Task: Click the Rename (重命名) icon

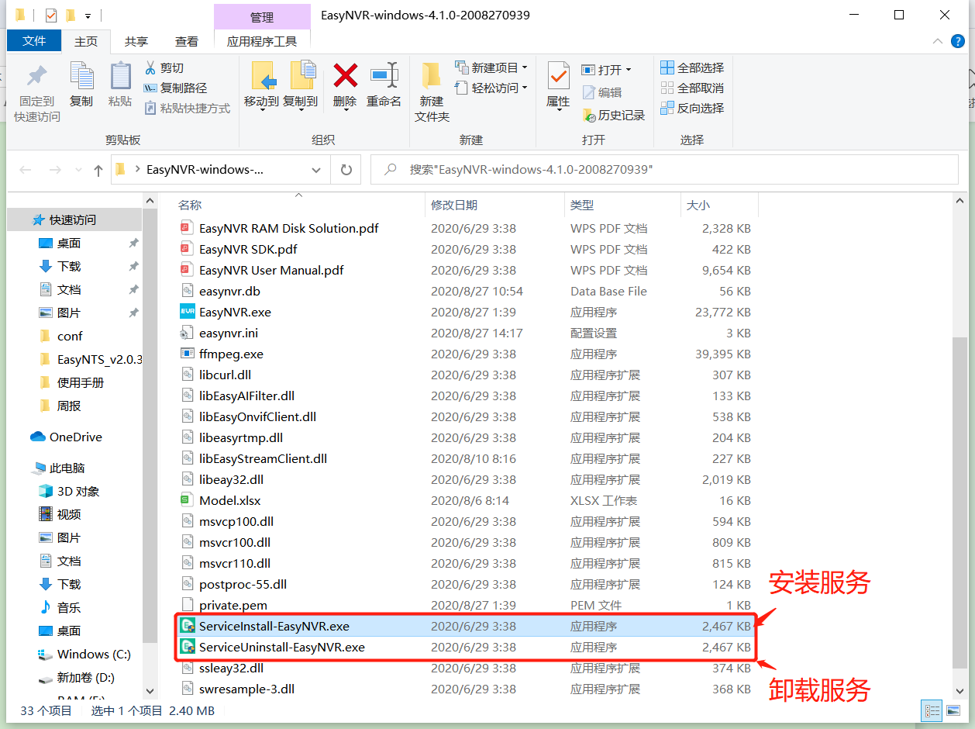Action: pyautogui.click(x=384, y=76)
